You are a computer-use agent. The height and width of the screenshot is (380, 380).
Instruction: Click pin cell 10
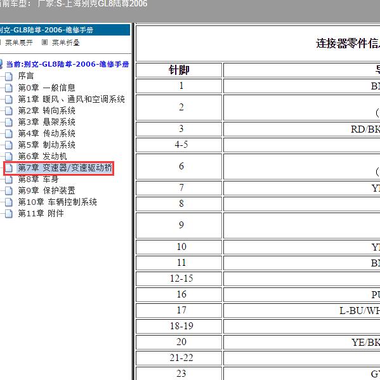pos(179,247)
